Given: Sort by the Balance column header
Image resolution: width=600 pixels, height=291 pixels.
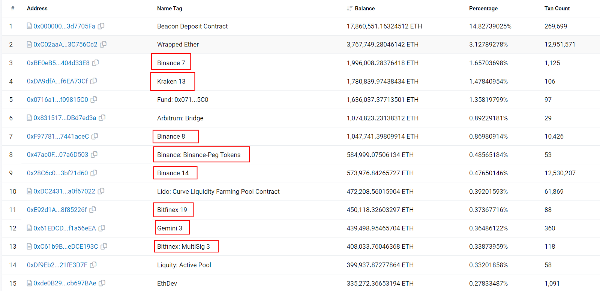Looking at the screenshot, I should [364, 8].
